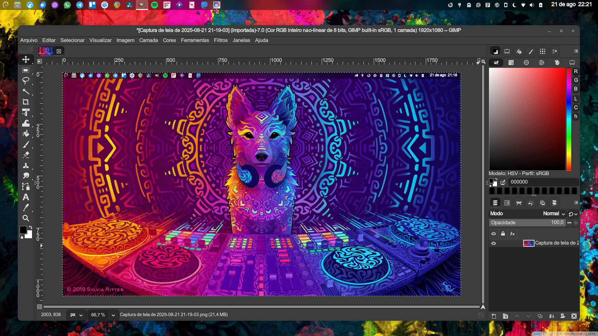Select the Free Select lasso tool
This screenshot has height=336, width=598.
[26, 81]
